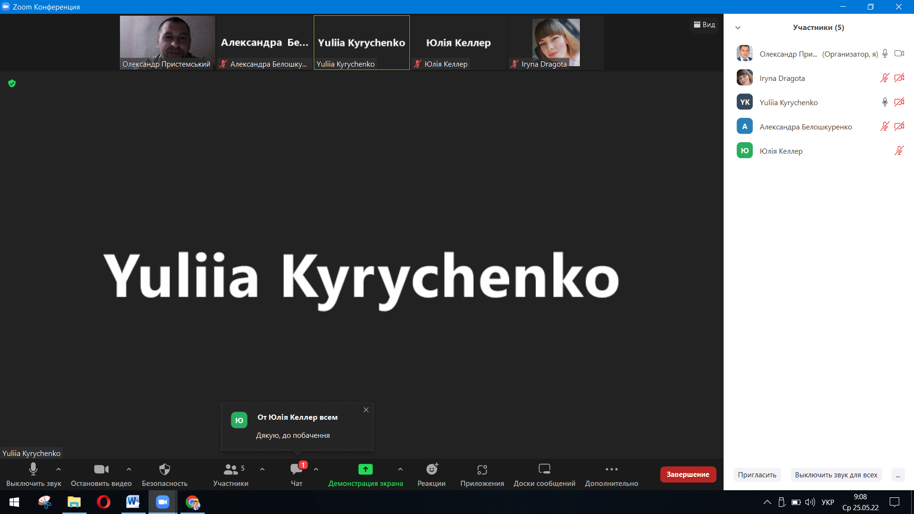Open screen share options arrow
The width and height of the screenshot is (914, 514).
[400, 469]
